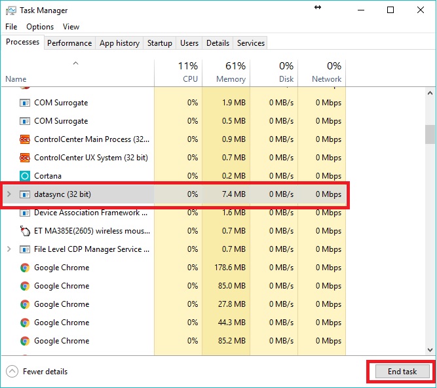Click the vertical scrollbar thumb

tap(430, 134)
